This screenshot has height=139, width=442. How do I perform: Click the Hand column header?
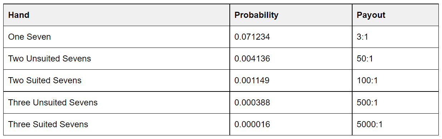pos(117,15)
